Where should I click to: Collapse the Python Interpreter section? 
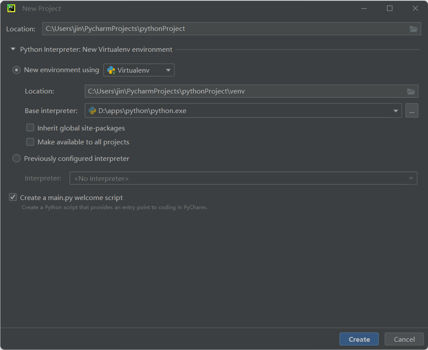pyautogui.click(x=13, y=50)
